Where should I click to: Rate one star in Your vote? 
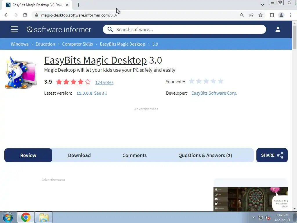pyautogui.click(x=192, y=81)
